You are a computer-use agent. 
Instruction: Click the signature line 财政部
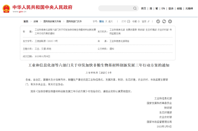(168, 108)
